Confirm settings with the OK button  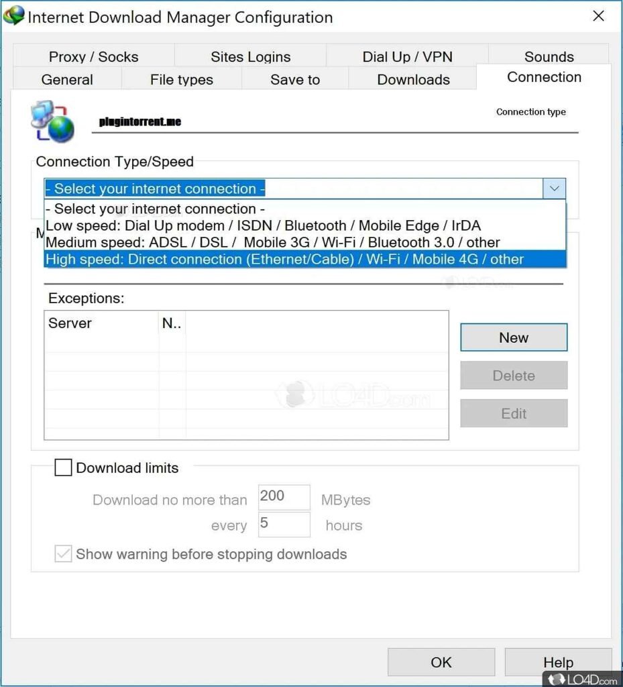(441, 662)
